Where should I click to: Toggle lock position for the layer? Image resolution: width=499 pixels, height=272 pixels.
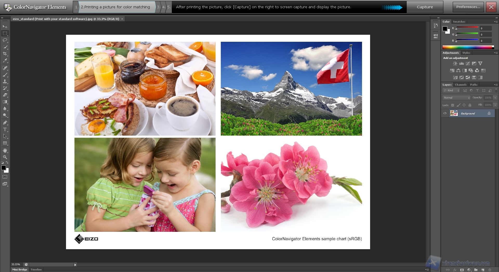tap(464, 105)
